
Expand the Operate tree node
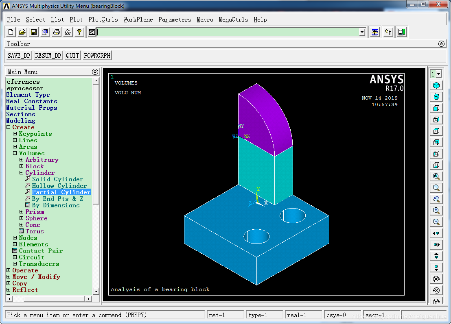coord(8,270)
